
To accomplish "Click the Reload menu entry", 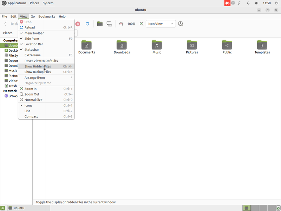I will 46,27.
